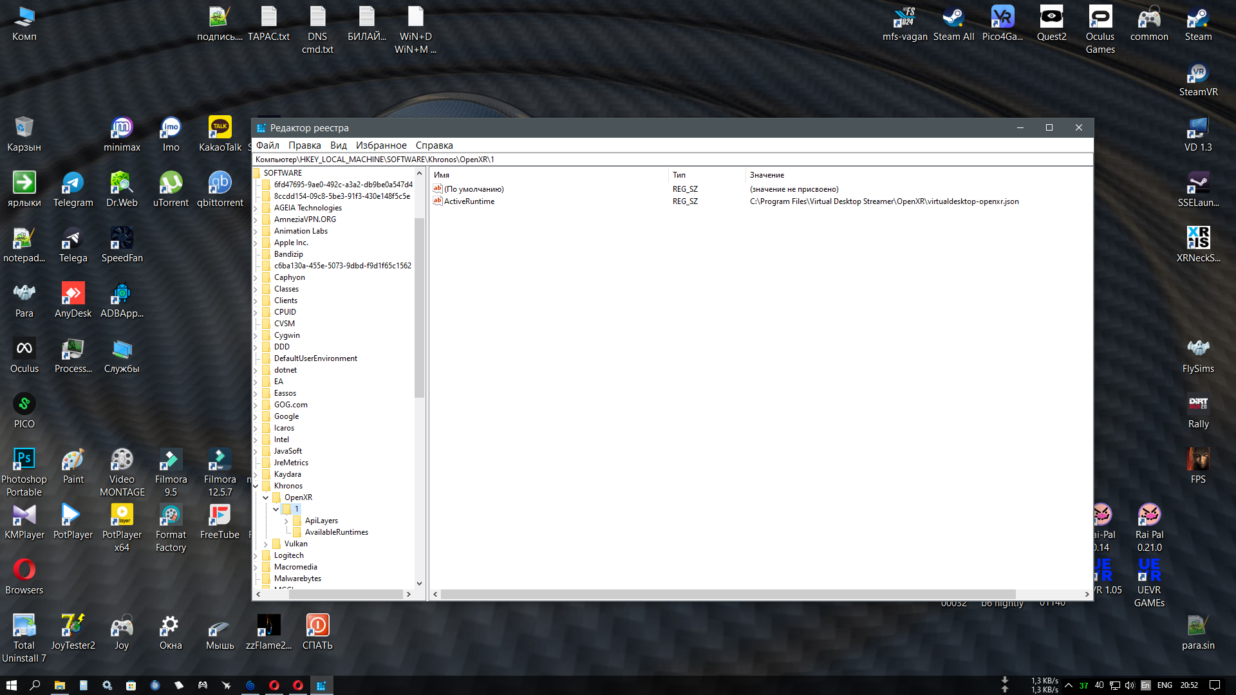This screenshot has height=695, width=1236.
Task: Select the (По умолчанию) value
Action: (x=474, y=189)
